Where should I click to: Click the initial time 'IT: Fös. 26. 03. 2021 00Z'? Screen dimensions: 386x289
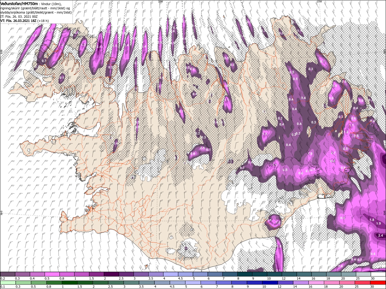pos(19,16)
